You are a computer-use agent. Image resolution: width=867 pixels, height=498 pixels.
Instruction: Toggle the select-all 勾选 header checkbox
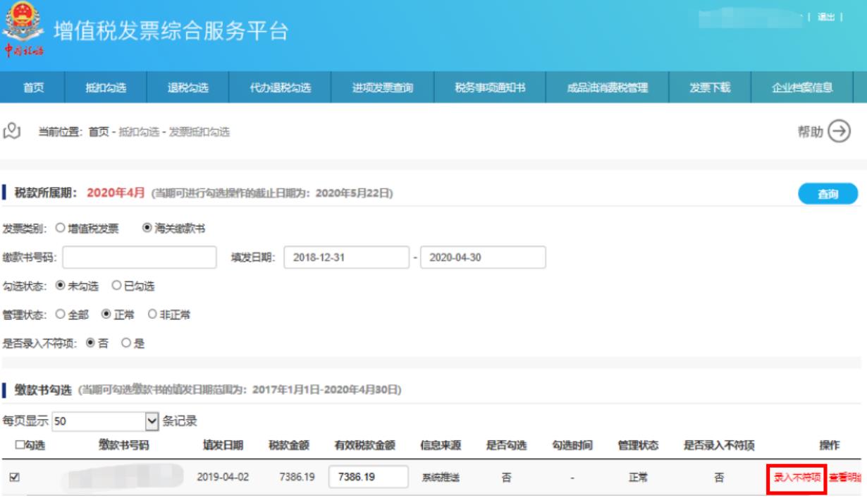[x=19, y=445]
